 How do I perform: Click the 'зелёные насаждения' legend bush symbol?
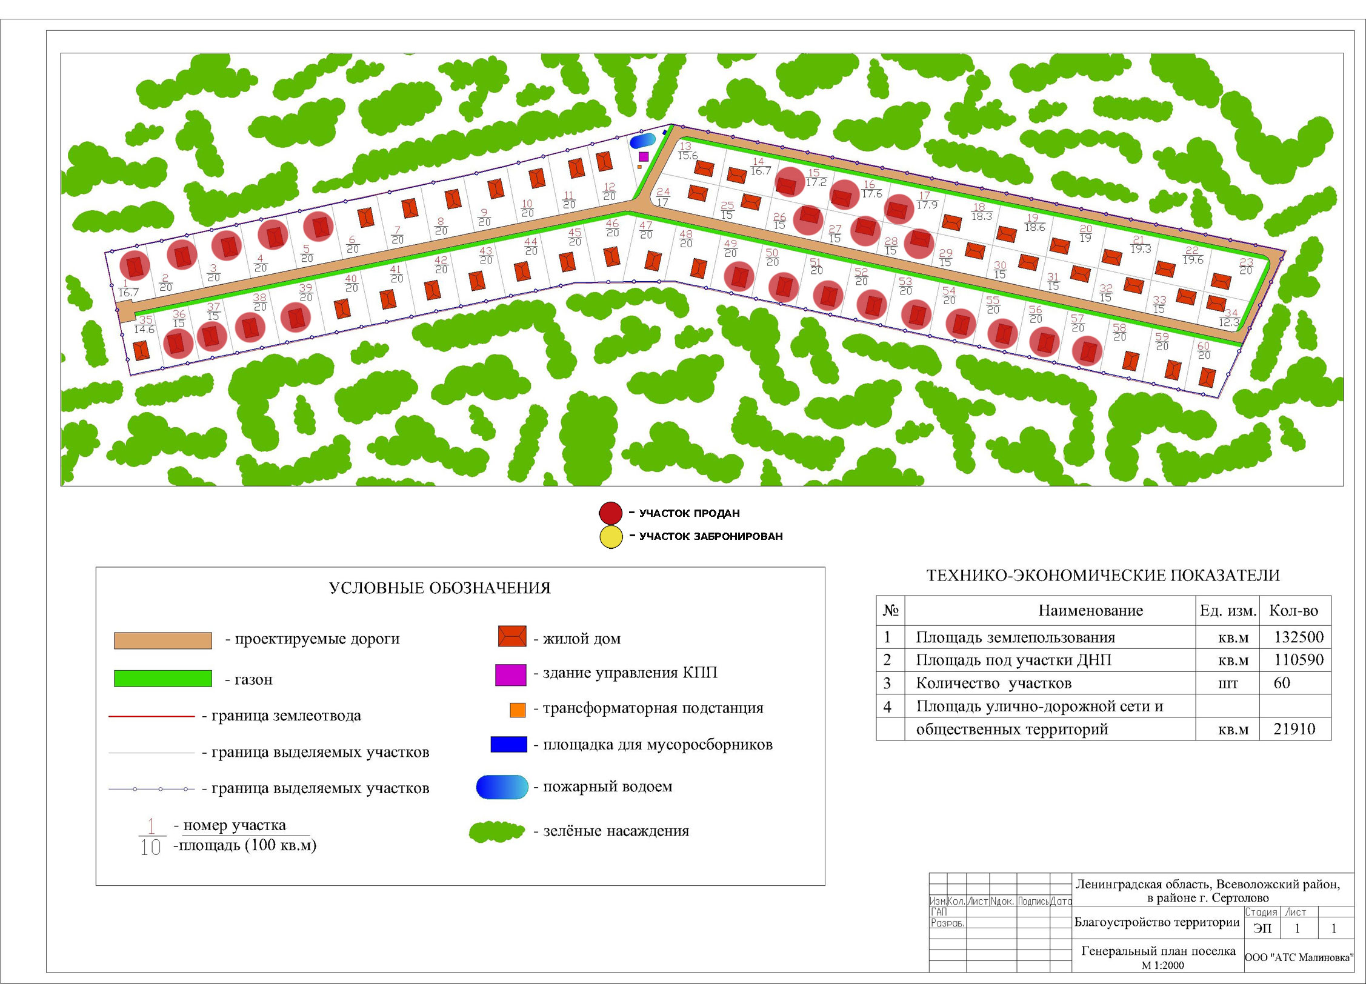click(497, 832)
